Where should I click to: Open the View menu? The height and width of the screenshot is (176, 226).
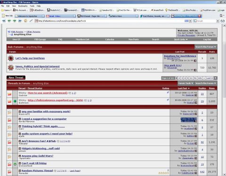tap(14, 6)
